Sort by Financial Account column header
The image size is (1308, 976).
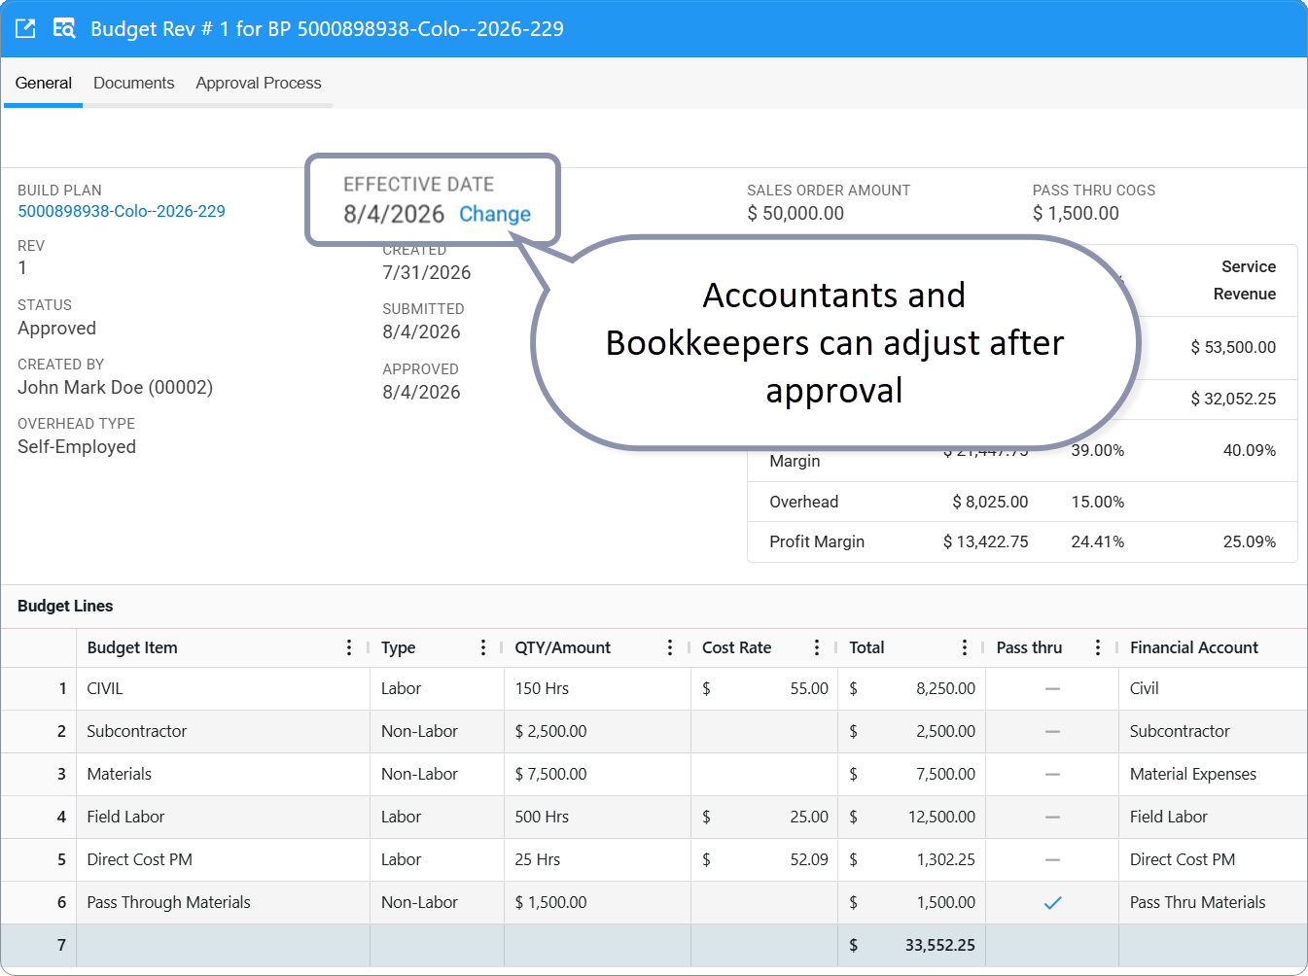pos(1194,647)
